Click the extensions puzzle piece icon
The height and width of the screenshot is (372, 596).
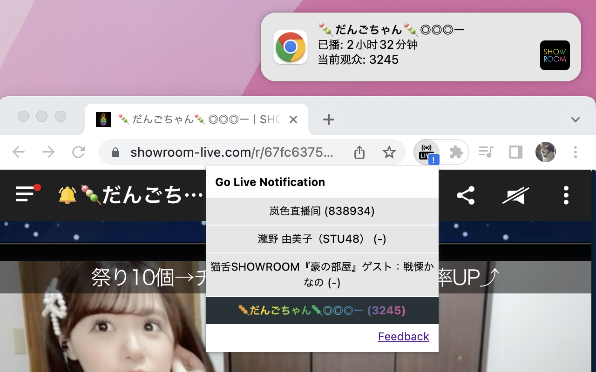pos(456,152)
